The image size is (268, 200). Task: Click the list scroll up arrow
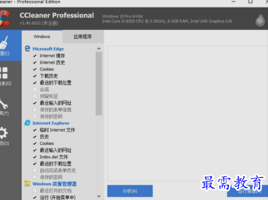click(99, 49)
